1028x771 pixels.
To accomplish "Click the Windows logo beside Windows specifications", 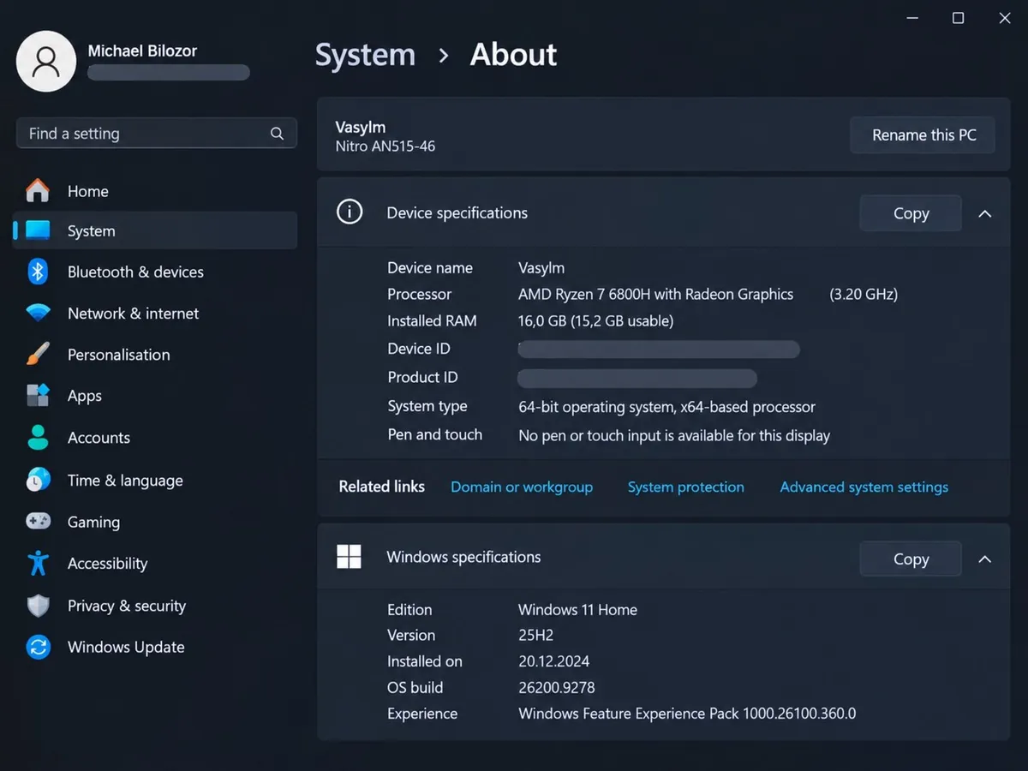I will (x=349, y=557).
